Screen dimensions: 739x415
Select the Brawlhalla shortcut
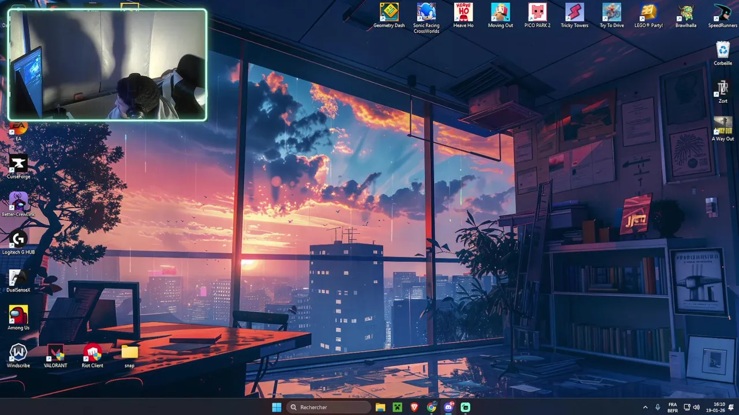(x=686, y=16)
